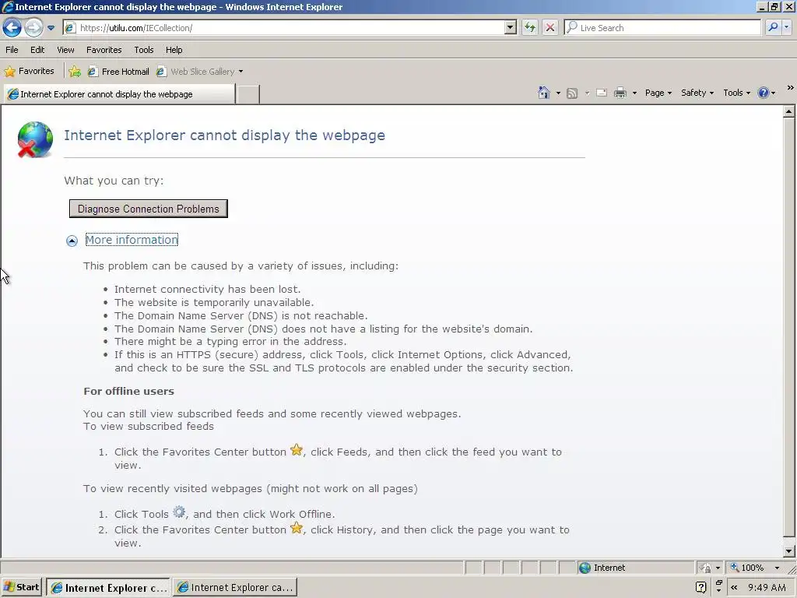
Task: Go back using the Back arrow button
Action: pos(12,27)
